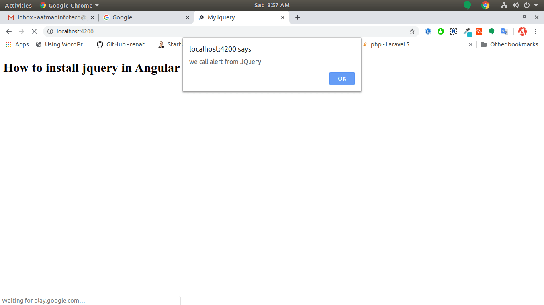The image size is (544, 305).
Task: Open the Other bookmarks folder
Action: point(509,44)
